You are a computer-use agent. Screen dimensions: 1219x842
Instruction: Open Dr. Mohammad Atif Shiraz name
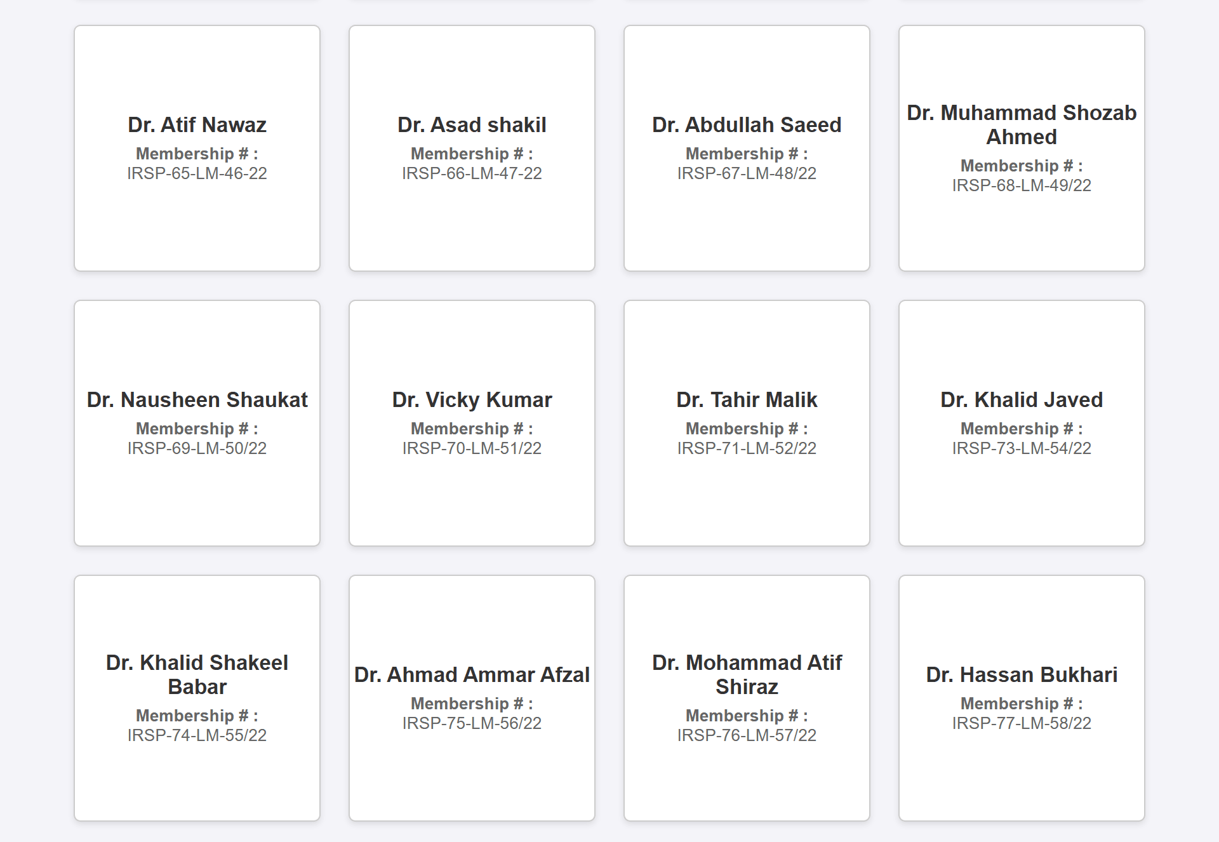(747, 674)
